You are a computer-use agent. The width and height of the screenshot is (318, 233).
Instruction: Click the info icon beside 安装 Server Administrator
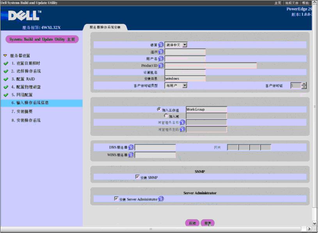[161, 199]
